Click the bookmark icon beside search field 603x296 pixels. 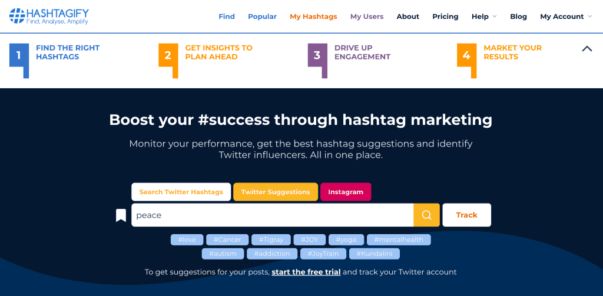(x=121, y=215)
